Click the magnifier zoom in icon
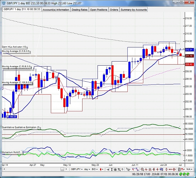Screen dimensions: 196x178 (142, 170)
